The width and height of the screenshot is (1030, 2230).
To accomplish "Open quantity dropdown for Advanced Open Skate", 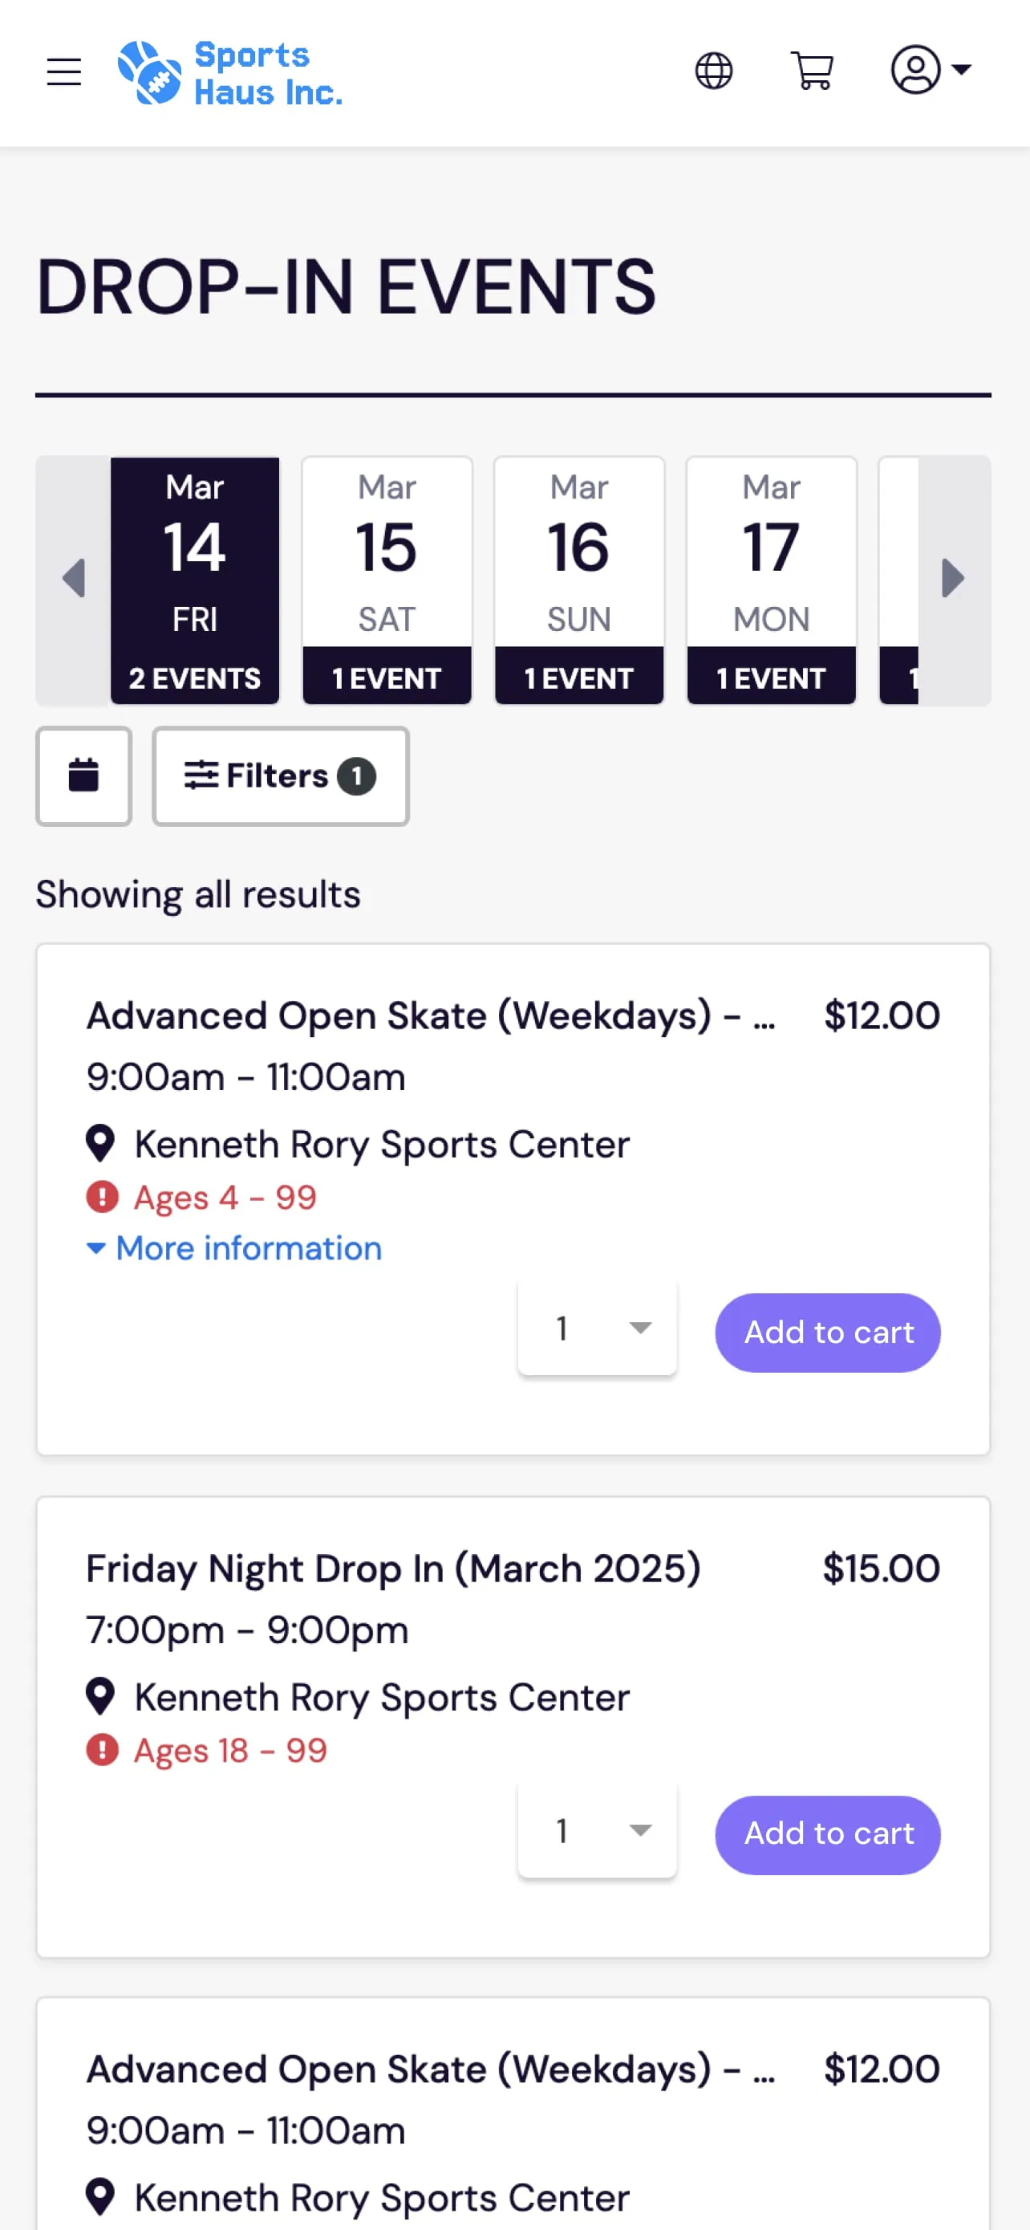I will click(597, 1327).
